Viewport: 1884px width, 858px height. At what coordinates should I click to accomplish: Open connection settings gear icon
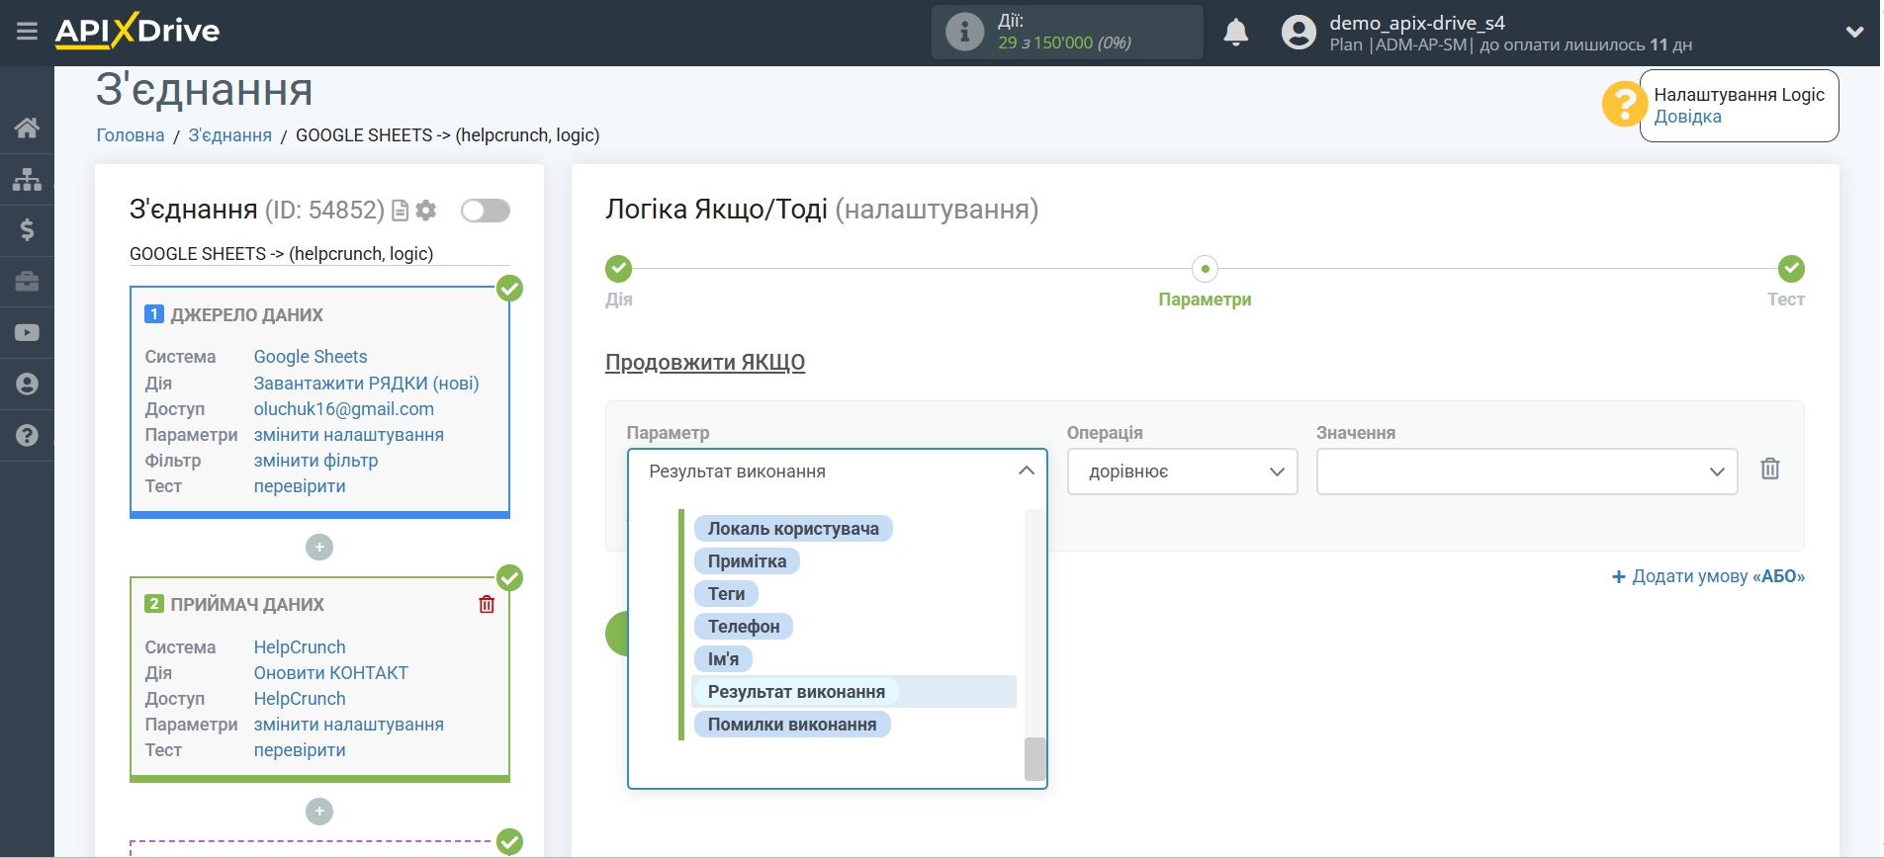coord(426,211)
